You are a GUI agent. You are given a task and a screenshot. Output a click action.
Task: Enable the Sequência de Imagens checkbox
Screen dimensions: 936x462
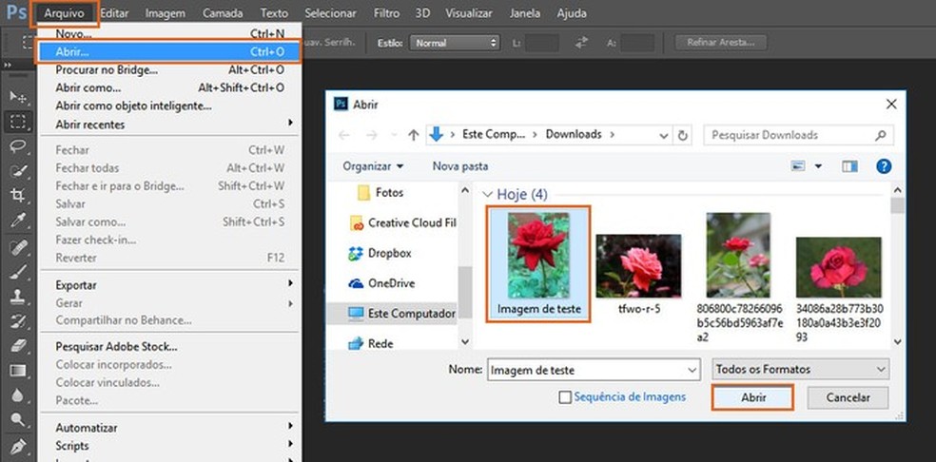point(566,397)
